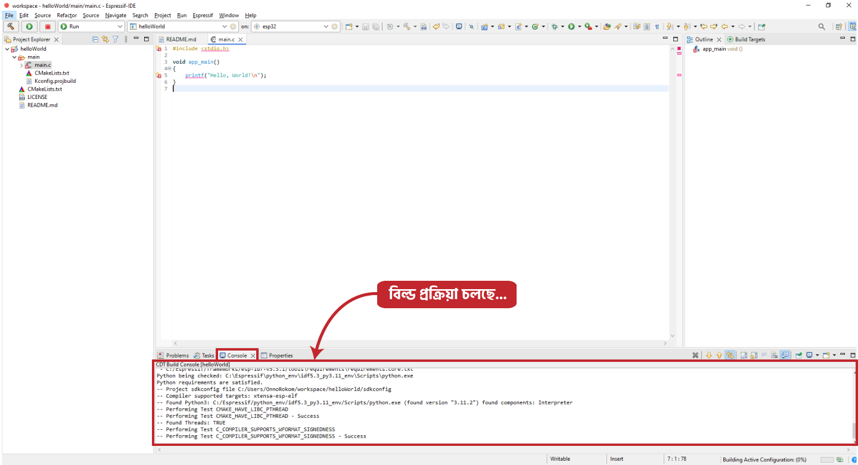Click the Search magnifier icon in toolbar

tap(822, 26)
